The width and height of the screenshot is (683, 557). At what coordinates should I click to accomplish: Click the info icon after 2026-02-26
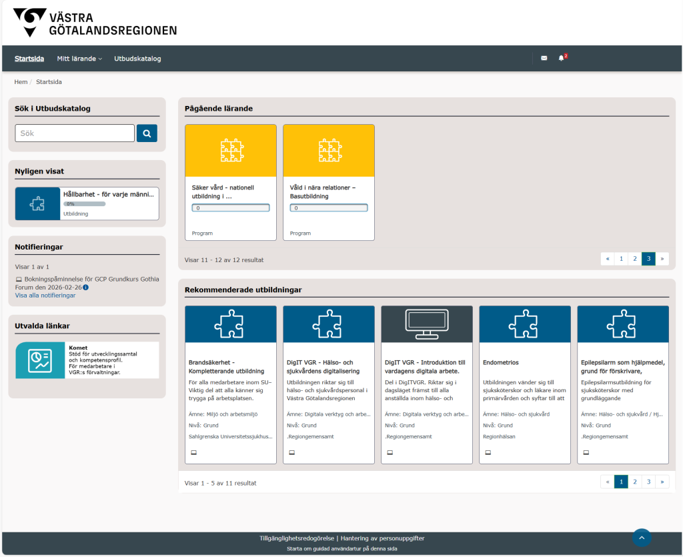86,288
